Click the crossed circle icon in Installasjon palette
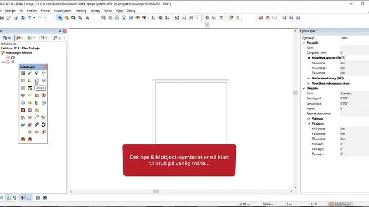The width and height of the screenshot is (369, 207). point(29,117)
